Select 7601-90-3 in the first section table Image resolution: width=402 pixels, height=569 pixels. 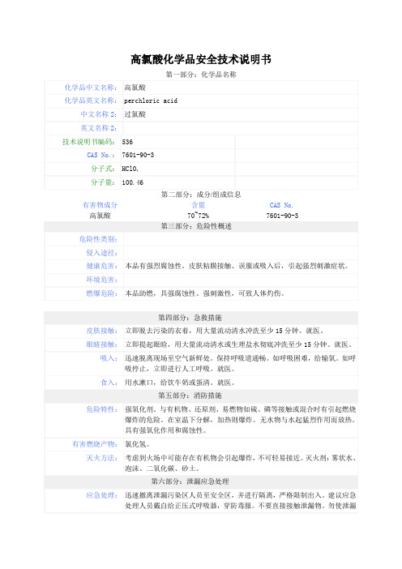coord(138,155)
